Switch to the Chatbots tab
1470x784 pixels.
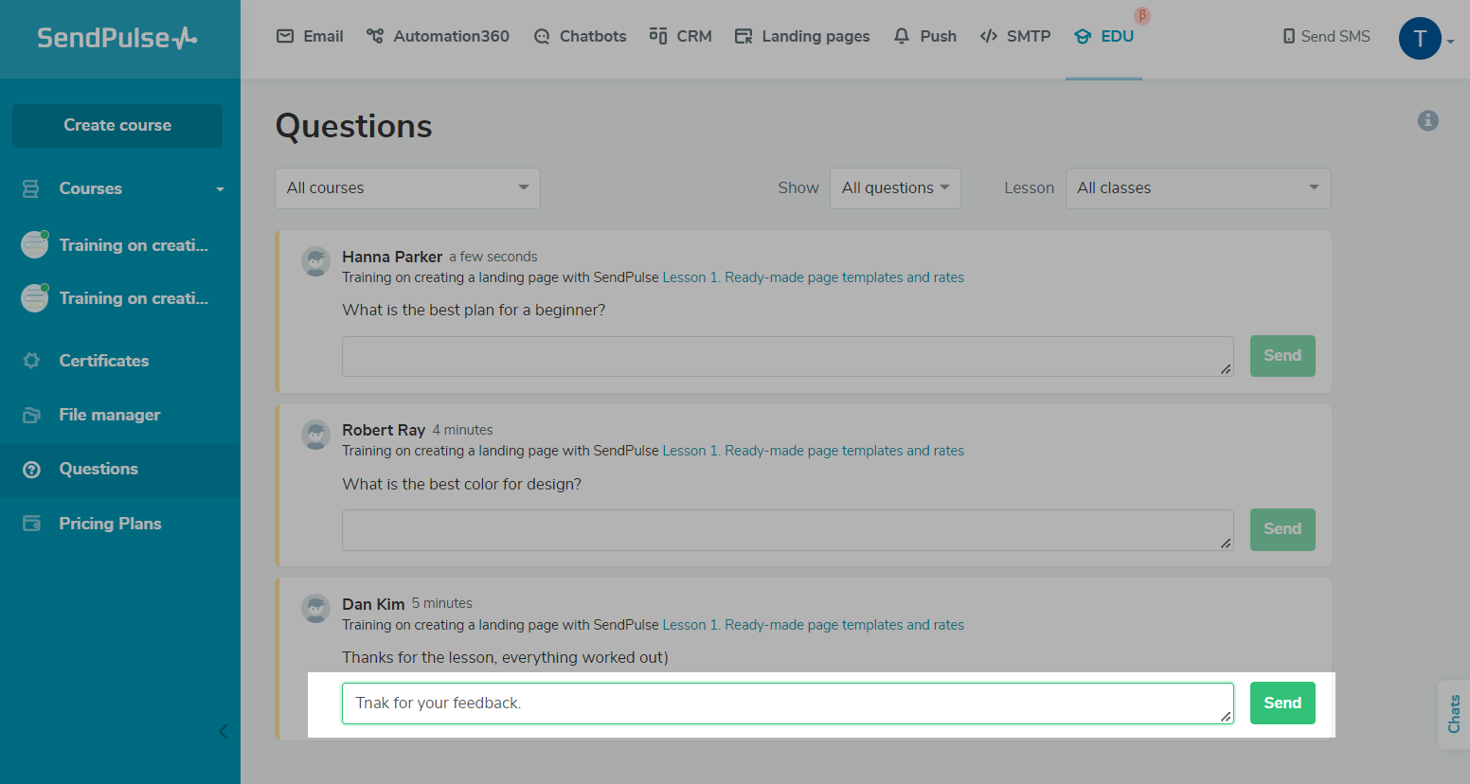click(580, 37)
